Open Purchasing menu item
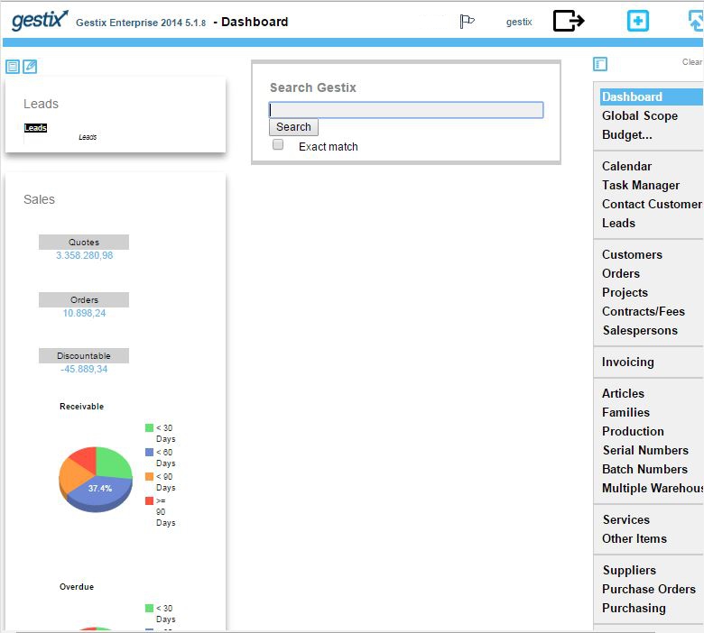The width and height of the screenshot is (704, 633). tap(634, 609)
